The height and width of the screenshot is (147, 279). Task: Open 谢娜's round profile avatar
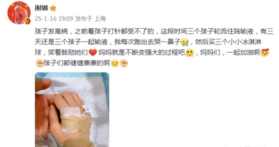click(19, 13)
